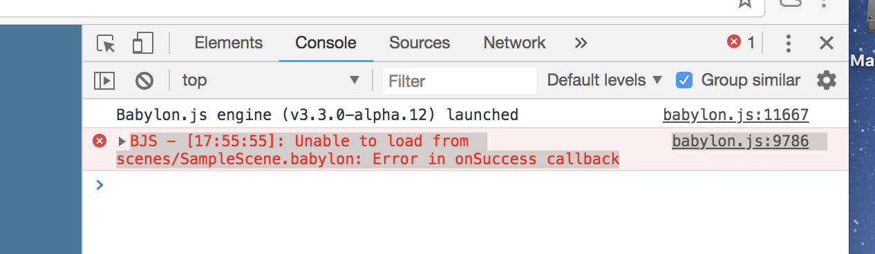Image resolution: width=875 pixels, height=254 pixels.
Task: Toggle the device toolbar icon
Action: pyautogui.click(x=142, y=43)
